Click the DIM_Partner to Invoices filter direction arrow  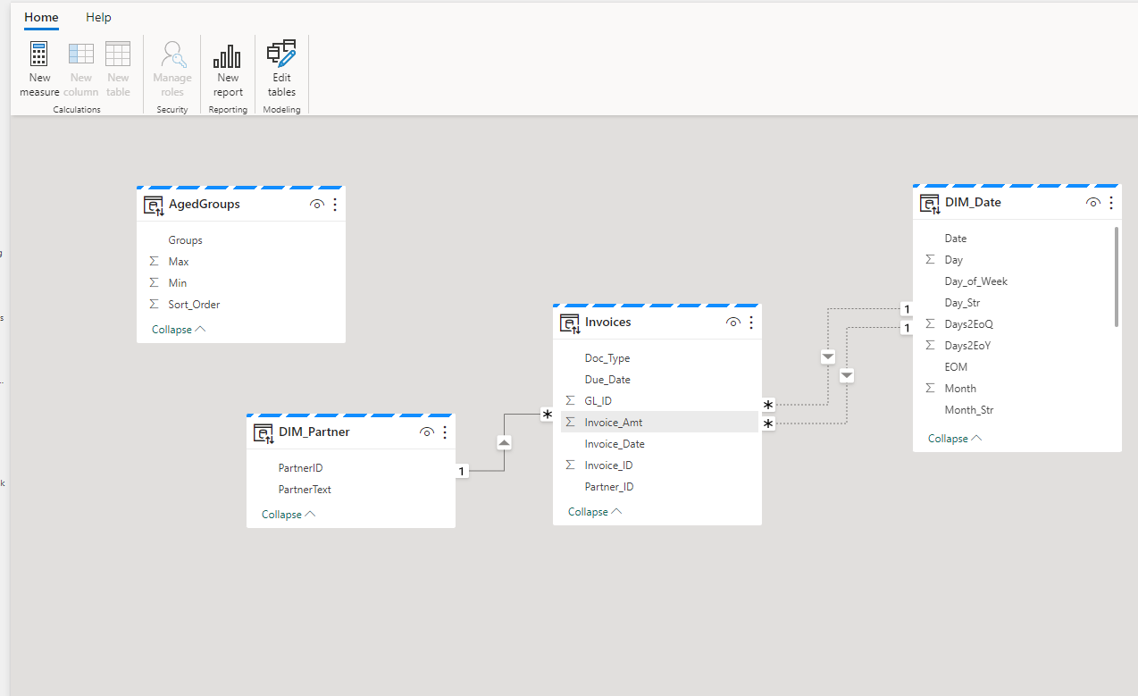coord(504,442)
